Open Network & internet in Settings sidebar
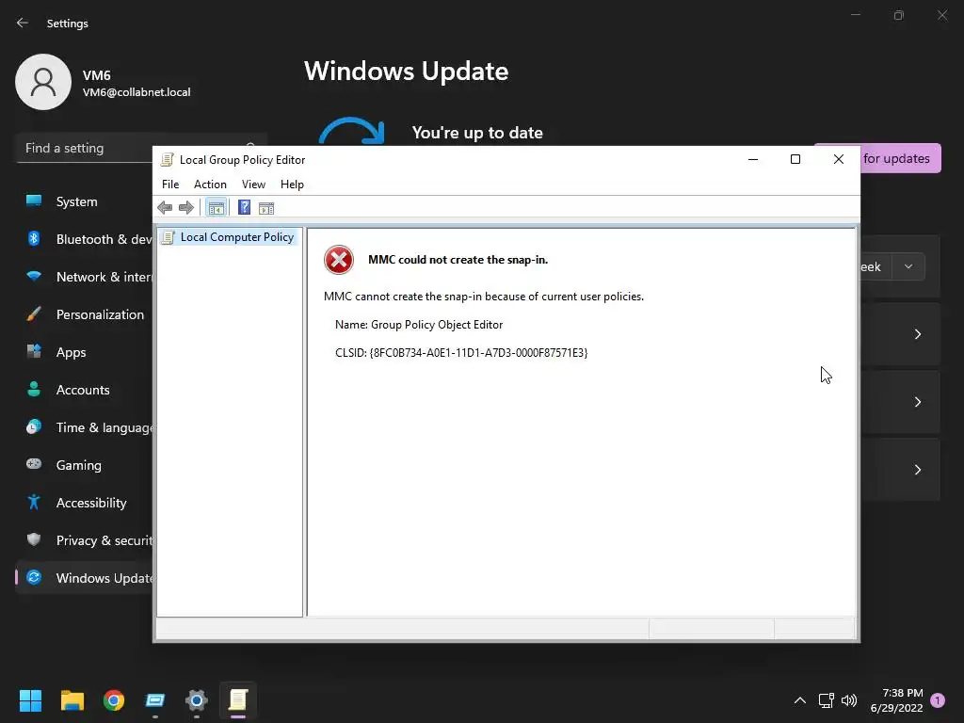The height and width of the screenshot is (723, 964). coord(84,277)
